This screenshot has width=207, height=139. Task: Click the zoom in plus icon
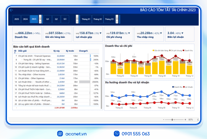[x=185, y=119]
